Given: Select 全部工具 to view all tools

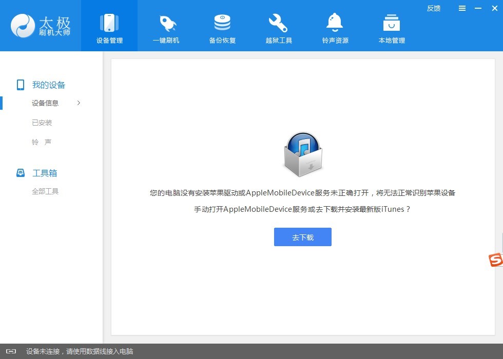Looking at the screenshot, I should (46, 191).
